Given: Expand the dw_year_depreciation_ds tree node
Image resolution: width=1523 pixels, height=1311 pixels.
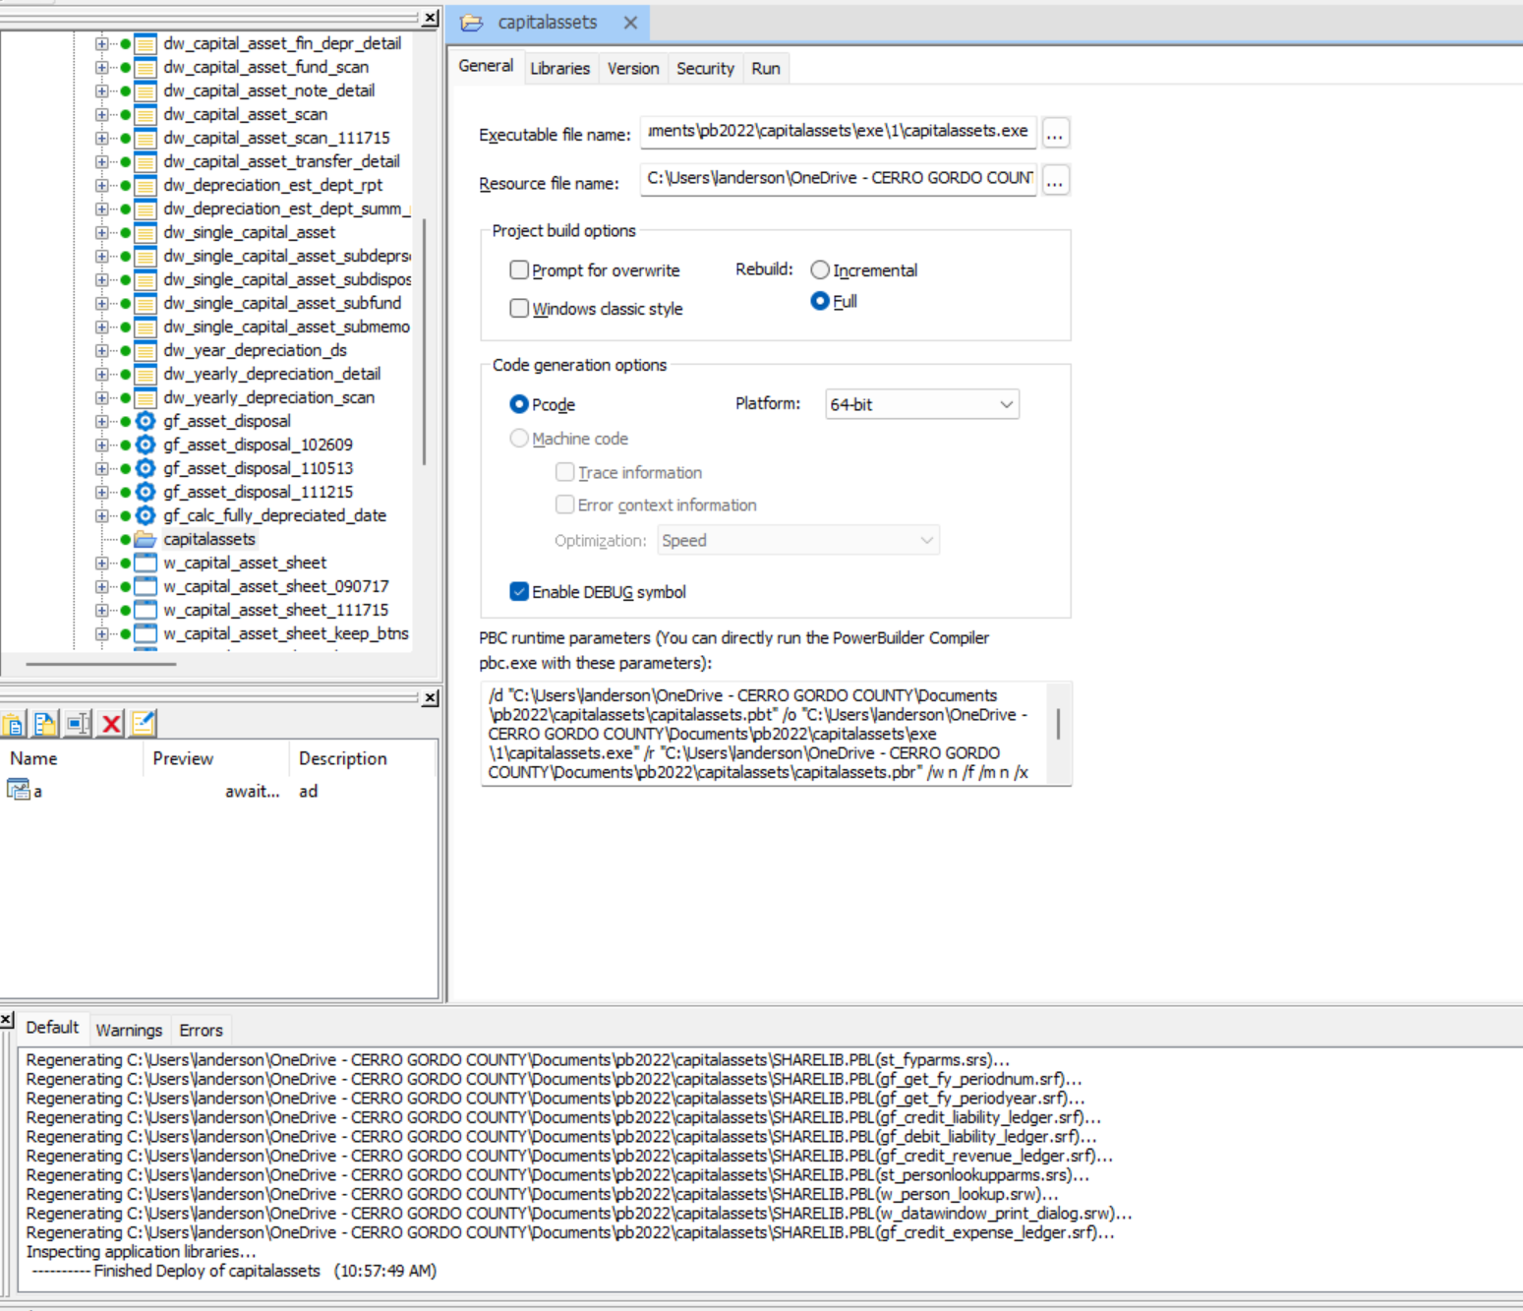Looking at the screenshot, I should (x=101, y=350).
